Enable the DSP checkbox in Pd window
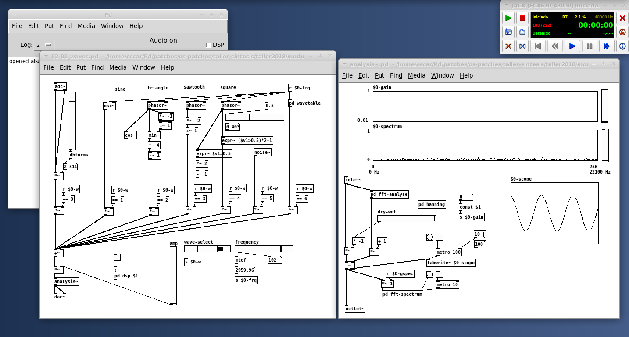 click(x=208, y=45)
